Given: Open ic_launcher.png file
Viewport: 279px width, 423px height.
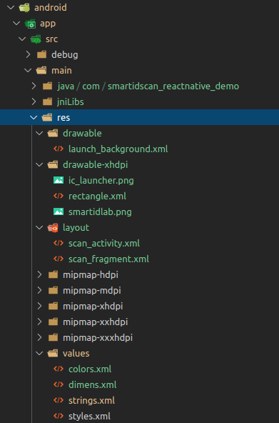Looking at the screenshot, I should (101, 181).
